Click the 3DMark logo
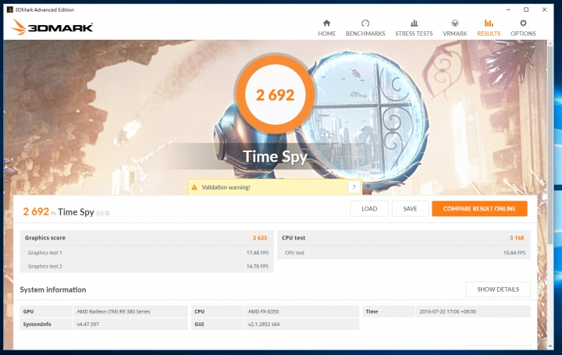 click(x=52, y=27)
